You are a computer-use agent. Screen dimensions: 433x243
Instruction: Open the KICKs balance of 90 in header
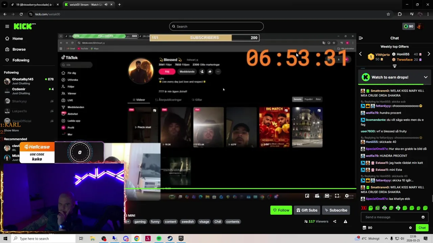point(408,26)
